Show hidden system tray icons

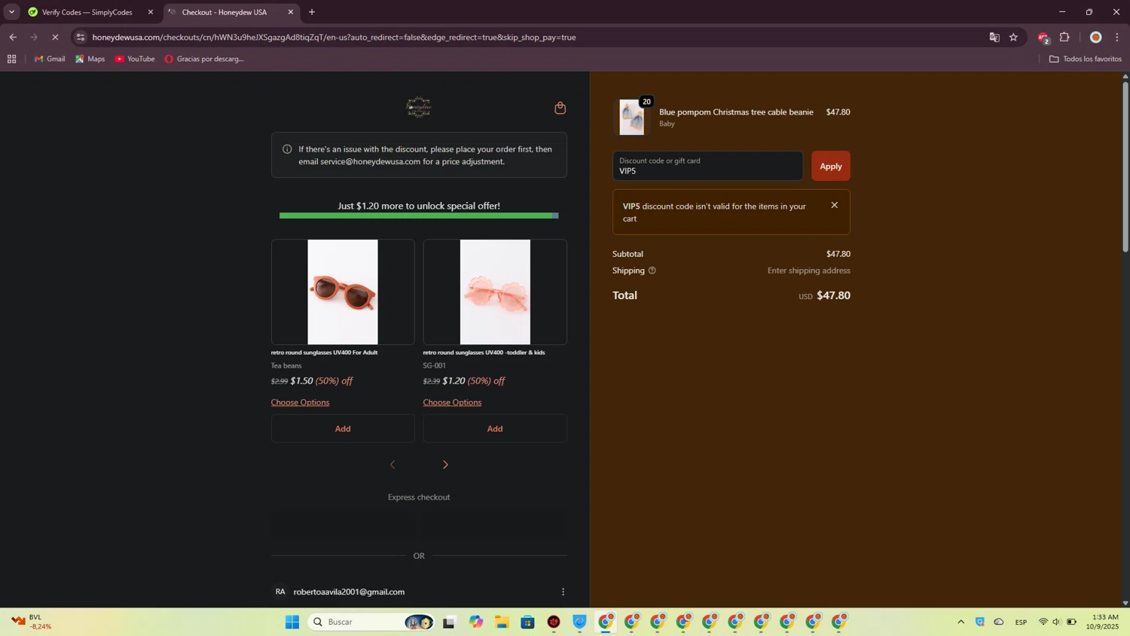pyautogui.click(x=960, y=622)
